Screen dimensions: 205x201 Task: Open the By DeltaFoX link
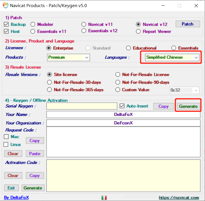tap(16, 198)
